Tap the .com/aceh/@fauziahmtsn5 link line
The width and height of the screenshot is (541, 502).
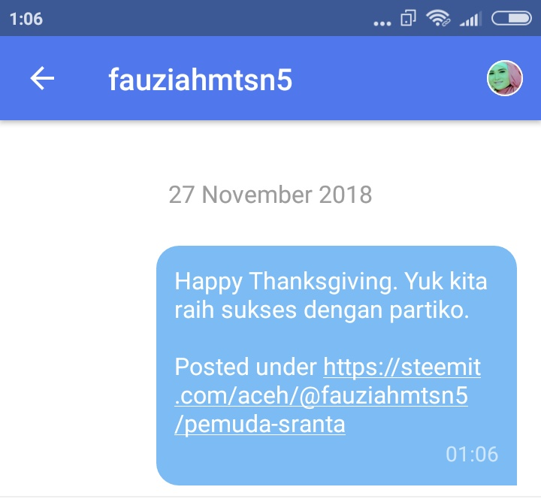pyautogui.click(x=322, y=395)
